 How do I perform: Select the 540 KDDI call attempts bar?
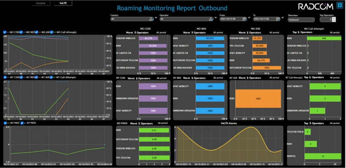tap(324, 38)
